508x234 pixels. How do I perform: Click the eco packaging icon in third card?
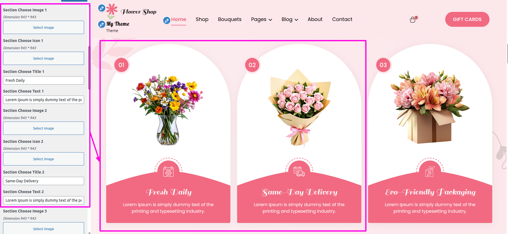[x=430, y=171]
